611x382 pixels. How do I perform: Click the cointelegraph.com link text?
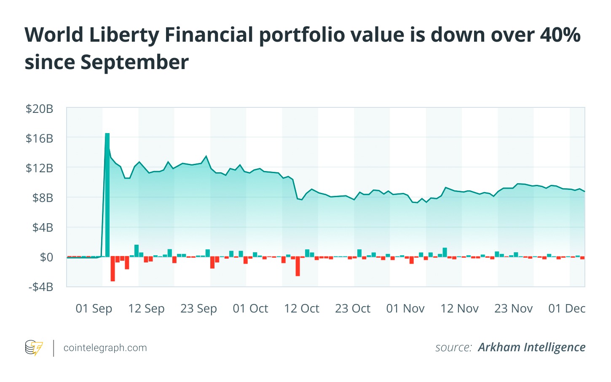105,348
